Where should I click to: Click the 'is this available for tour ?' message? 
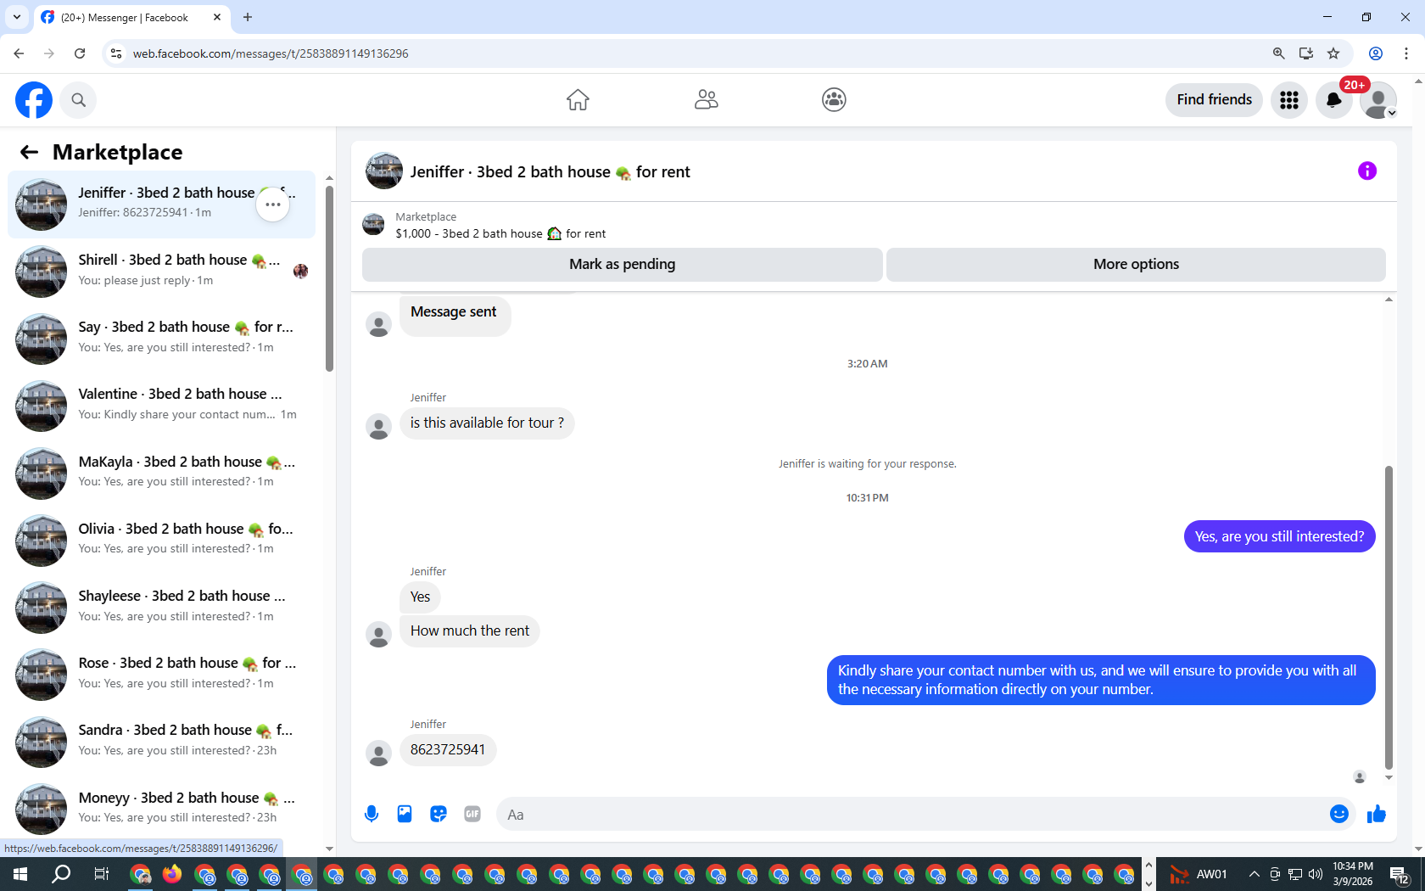tap(487, 423)
